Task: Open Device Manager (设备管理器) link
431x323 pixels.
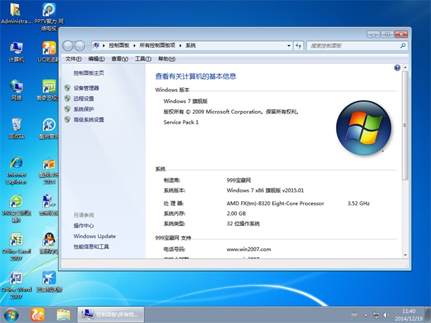Action: pyautogui.click(x=86, y=88)
